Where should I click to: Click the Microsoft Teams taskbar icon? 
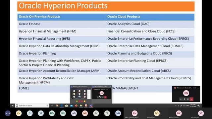pos(91,106)
